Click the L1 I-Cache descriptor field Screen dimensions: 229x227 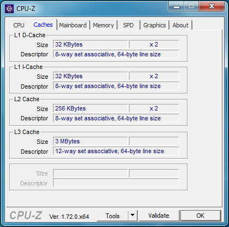[x=116, y=86]
